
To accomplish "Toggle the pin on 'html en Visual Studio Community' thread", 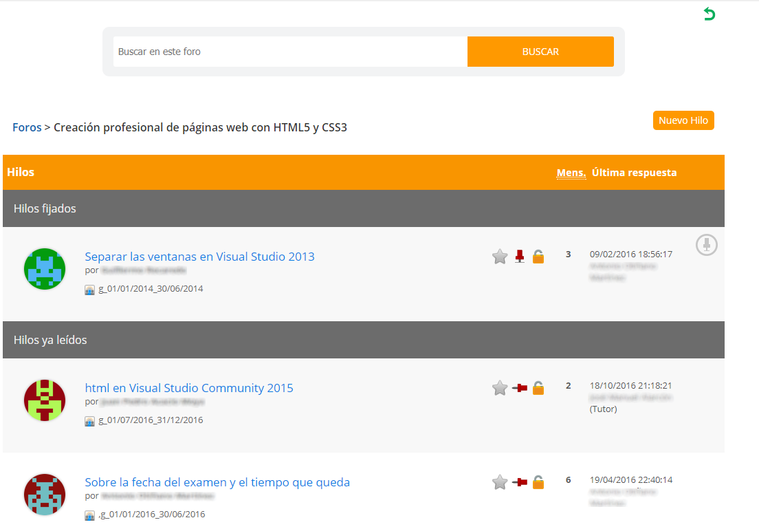I will coord(519,387).
